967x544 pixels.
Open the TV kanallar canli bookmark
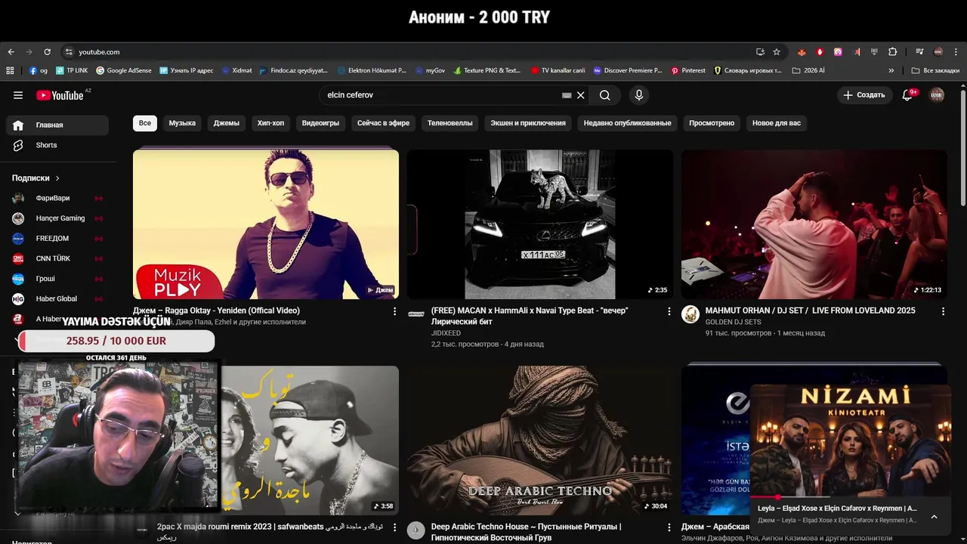pos(558,70)
